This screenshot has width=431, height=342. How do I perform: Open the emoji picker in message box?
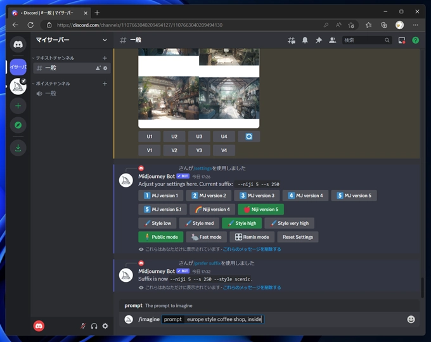pyautogui.click(x=411, y=319)
